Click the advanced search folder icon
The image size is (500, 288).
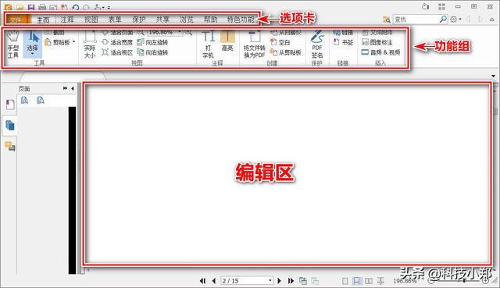[x=387, y=20]
